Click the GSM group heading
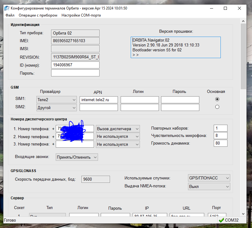Viewport: 252px width, 228px height. (15, 87)
